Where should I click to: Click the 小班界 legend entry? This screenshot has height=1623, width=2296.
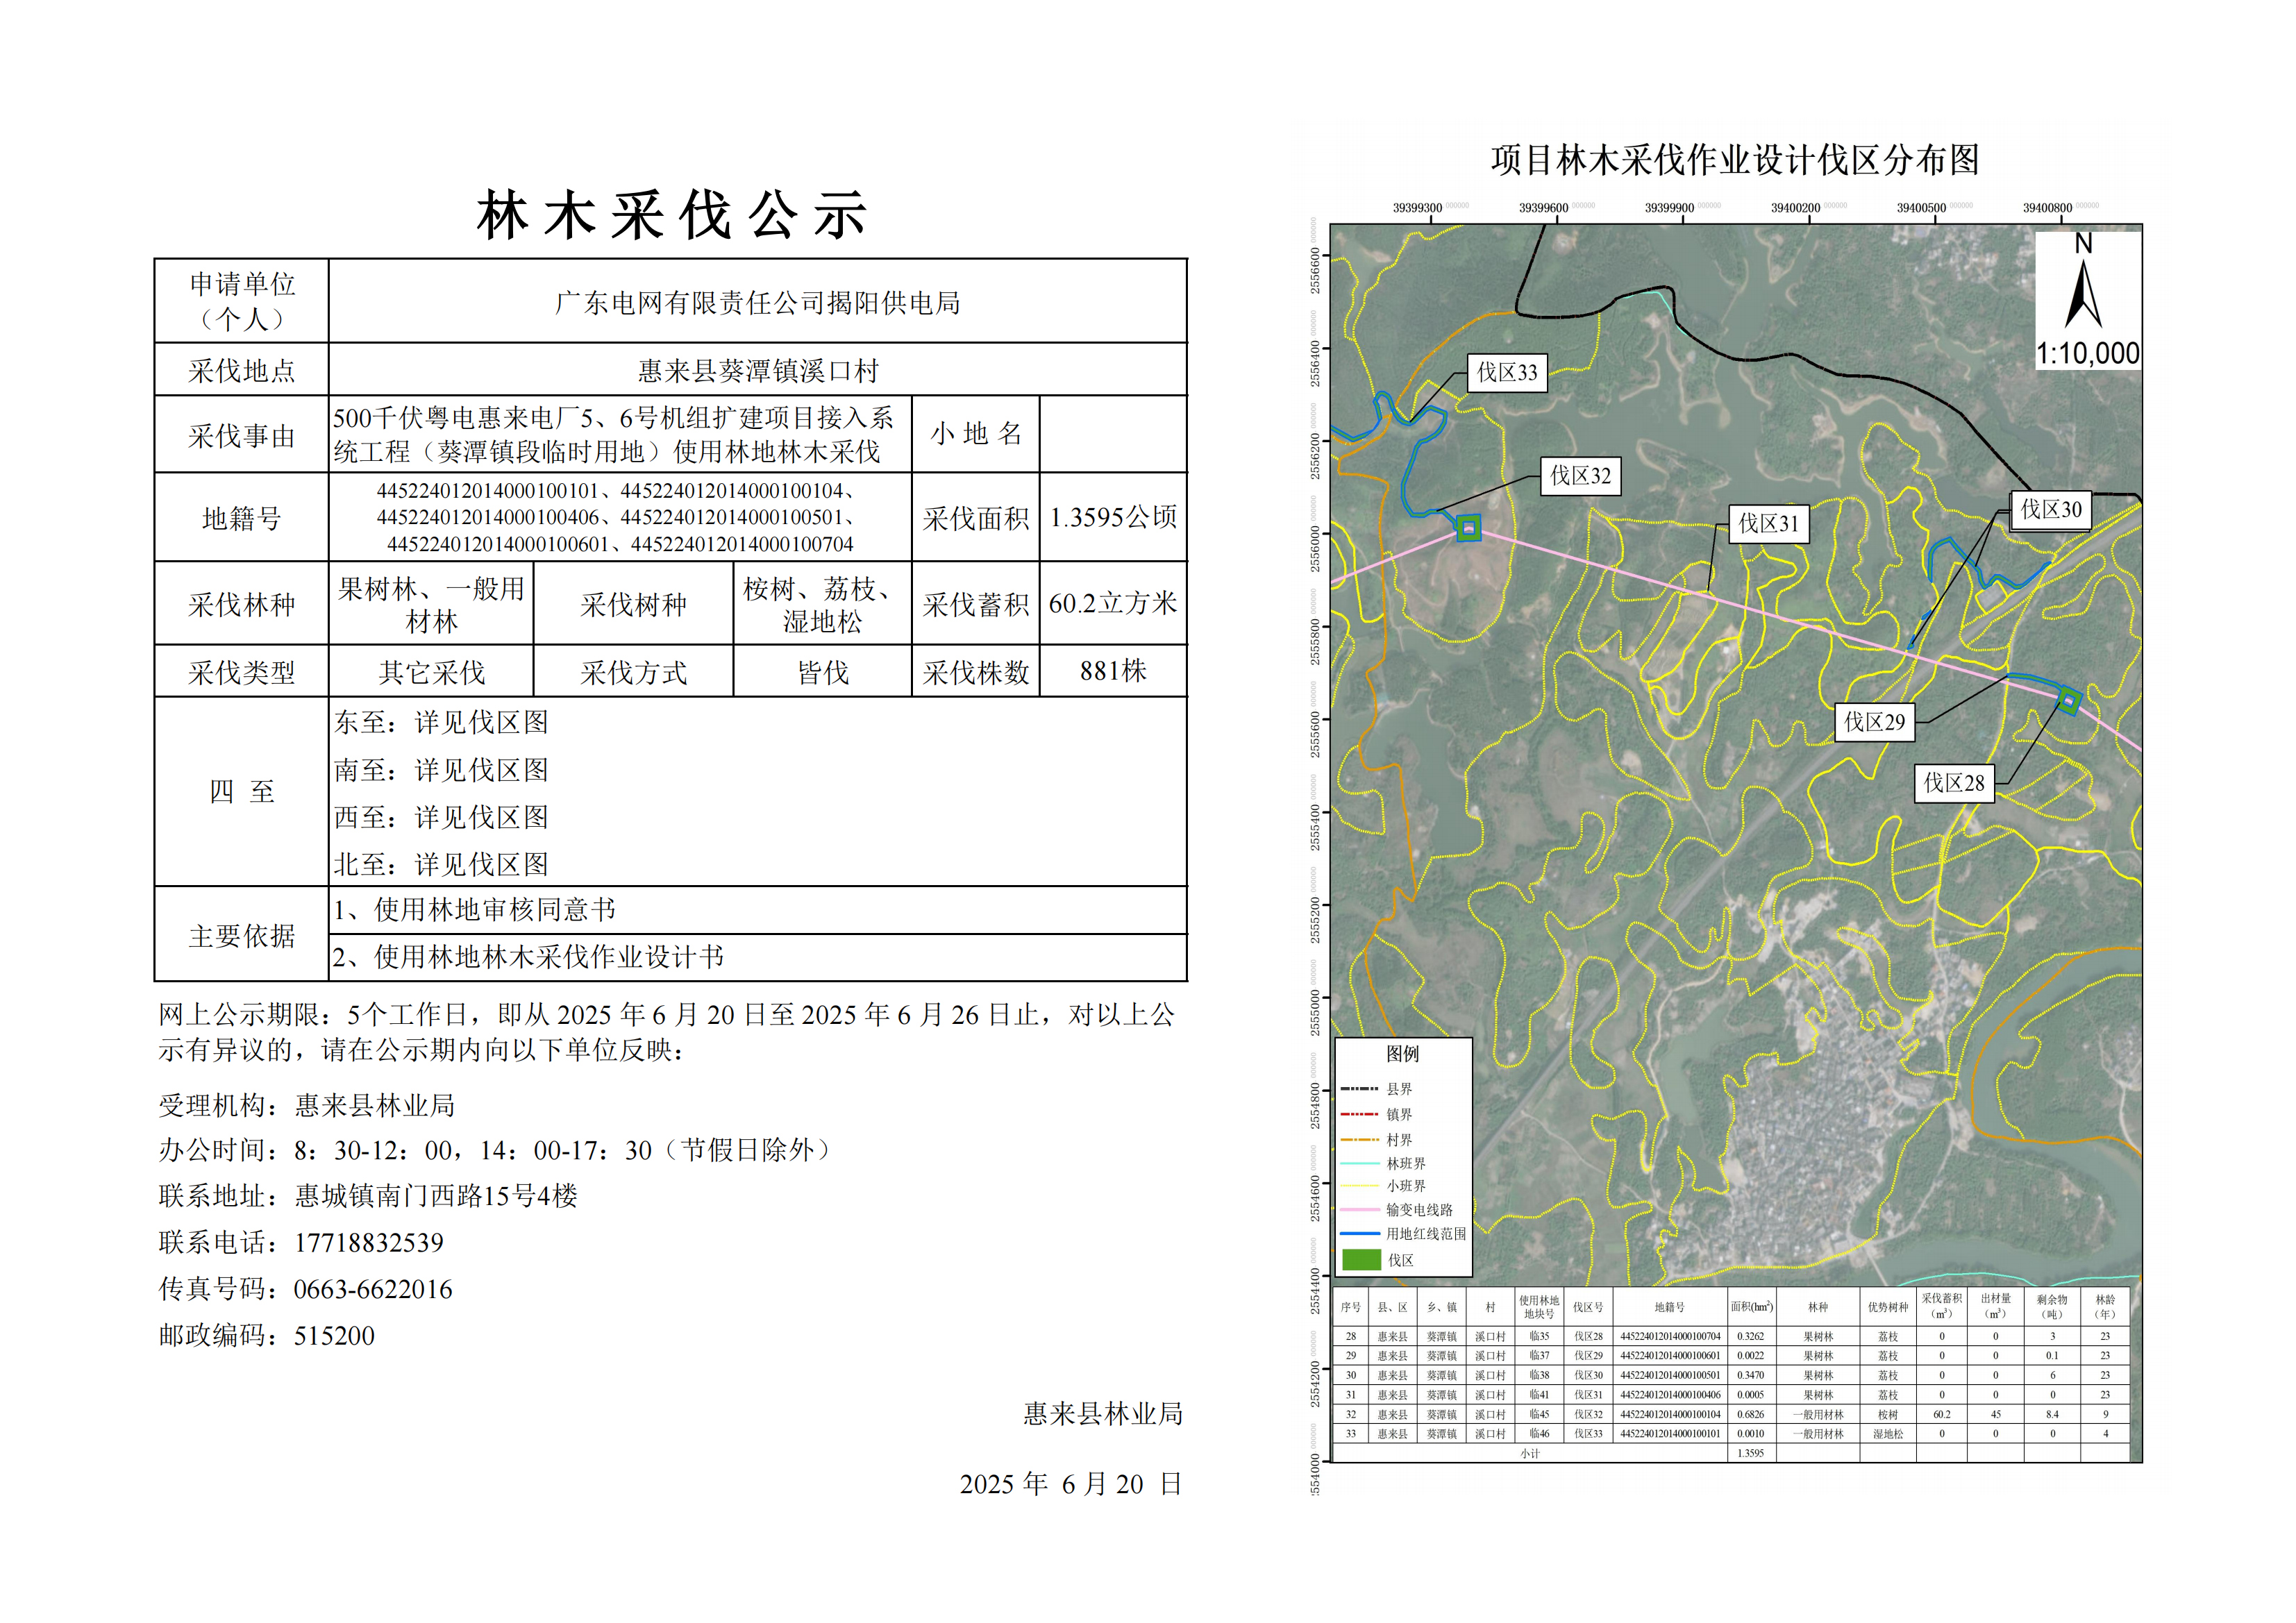[1383, 1186]
